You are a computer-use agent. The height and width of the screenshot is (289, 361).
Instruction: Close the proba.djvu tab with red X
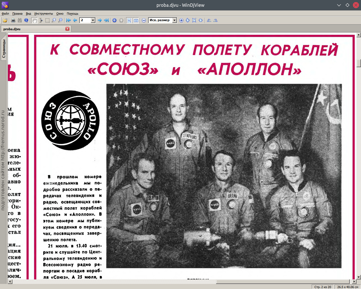coord(67,29)
